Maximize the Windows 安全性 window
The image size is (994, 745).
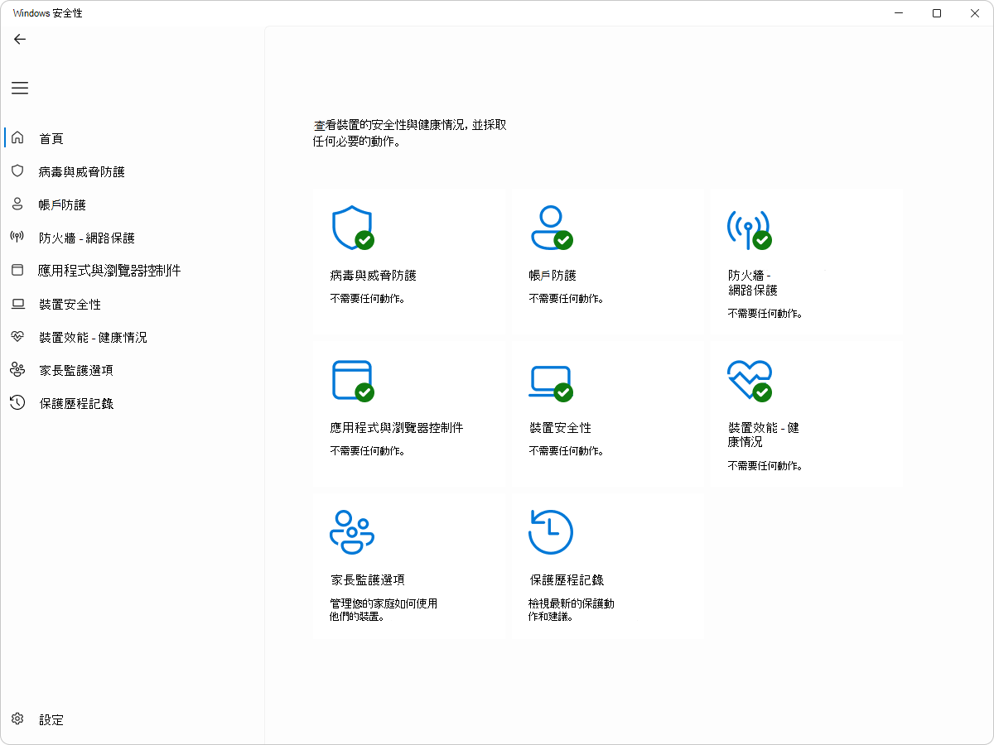click(937, 13)
